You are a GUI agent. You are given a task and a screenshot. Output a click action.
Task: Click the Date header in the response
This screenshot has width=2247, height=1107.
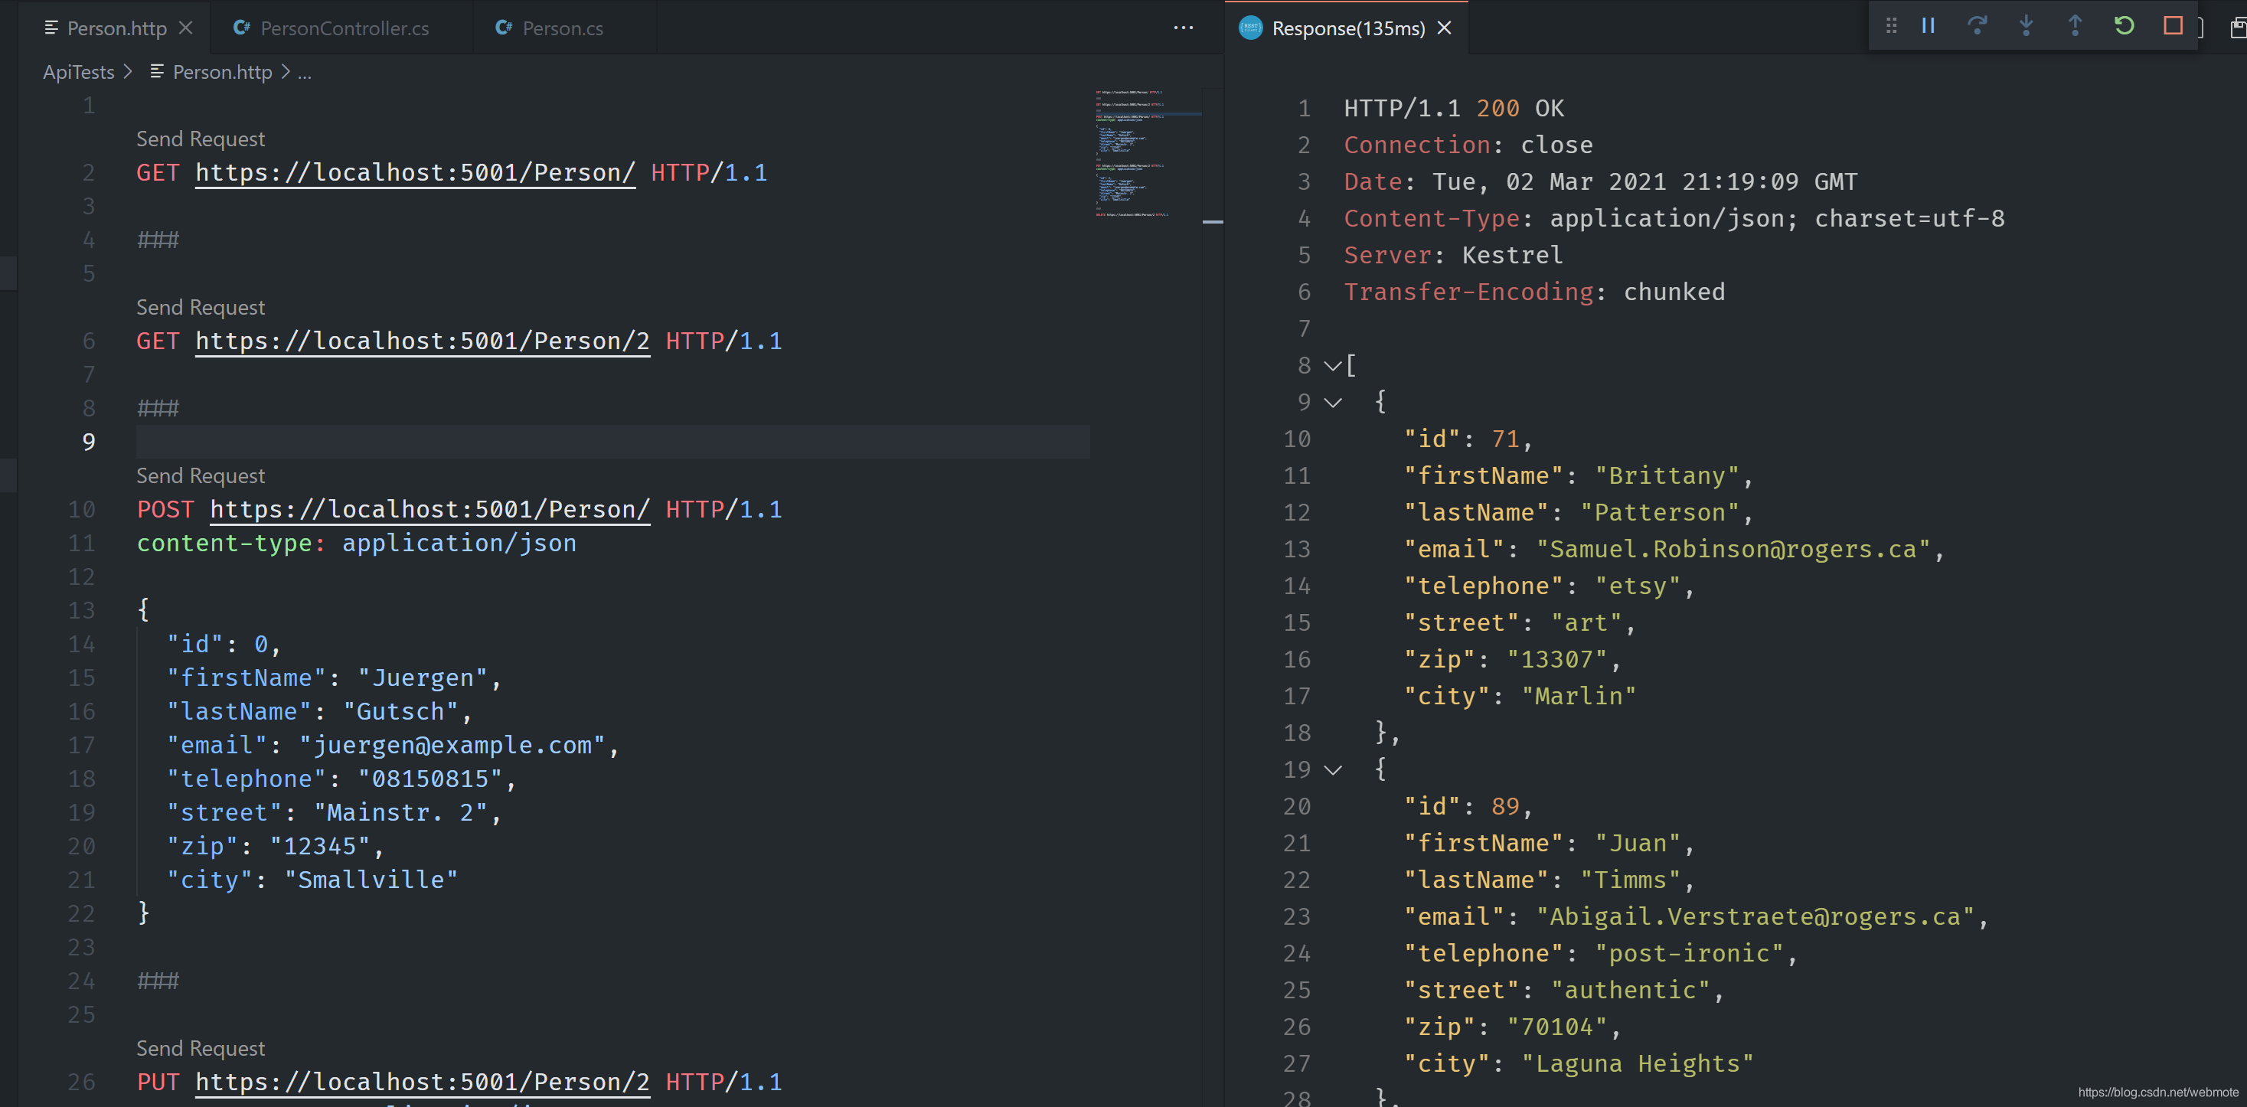1601,181
